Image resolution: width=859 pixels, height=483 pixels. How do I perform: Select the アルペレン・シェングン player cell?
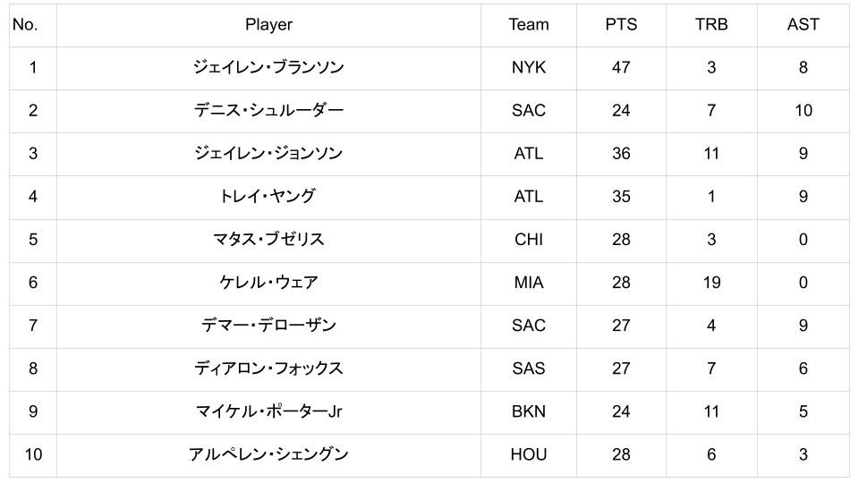coord(268,454)
